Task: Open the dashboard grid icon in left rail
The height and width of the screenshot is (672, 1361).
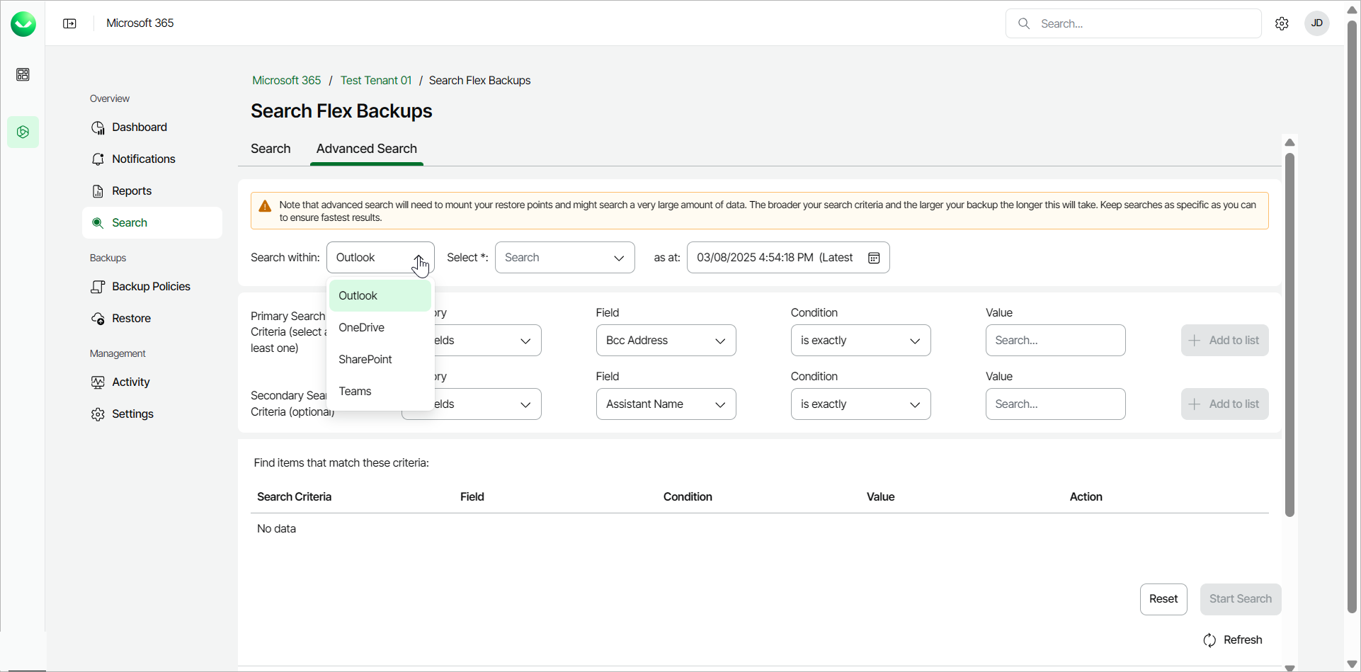Action: pos(23,74)
